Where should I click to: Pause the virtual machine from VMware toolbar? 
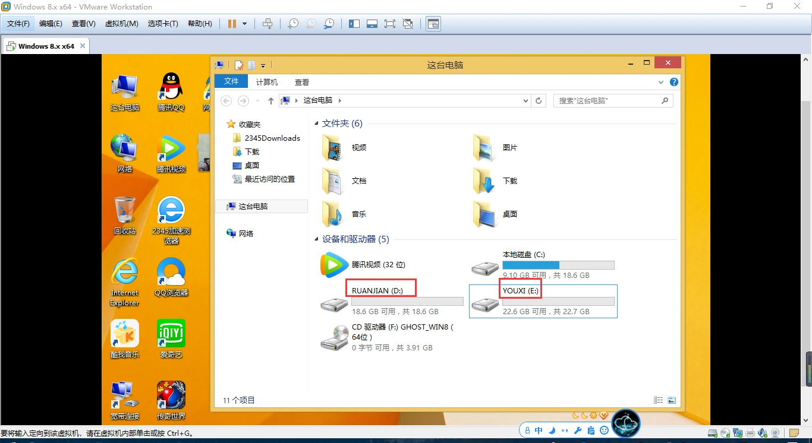232,24
